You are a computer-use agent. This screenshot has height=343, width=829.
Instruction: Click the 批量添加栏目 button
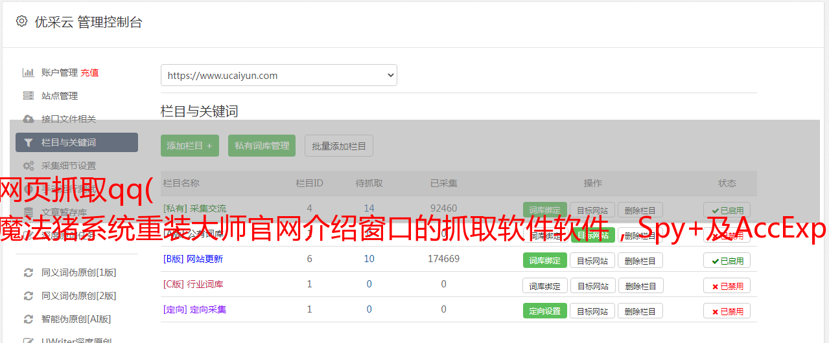click(x=339, y=146)
